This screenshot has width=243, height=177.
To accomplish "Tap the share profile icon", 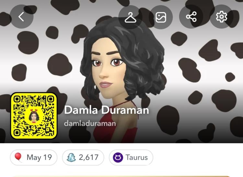I will pos(191,17).
